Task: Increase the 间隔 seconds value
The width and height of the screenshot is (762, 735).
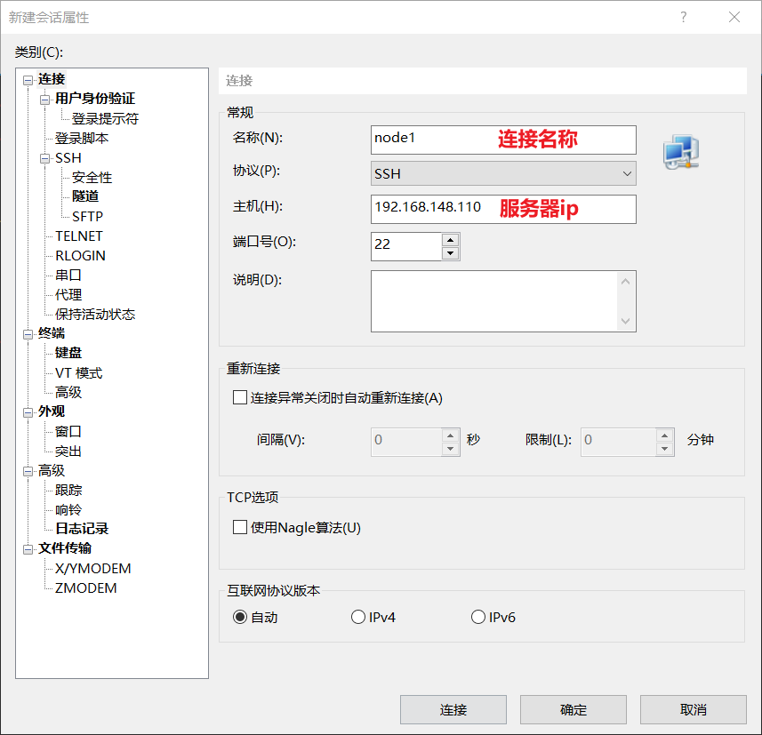Action: point(450,435)
